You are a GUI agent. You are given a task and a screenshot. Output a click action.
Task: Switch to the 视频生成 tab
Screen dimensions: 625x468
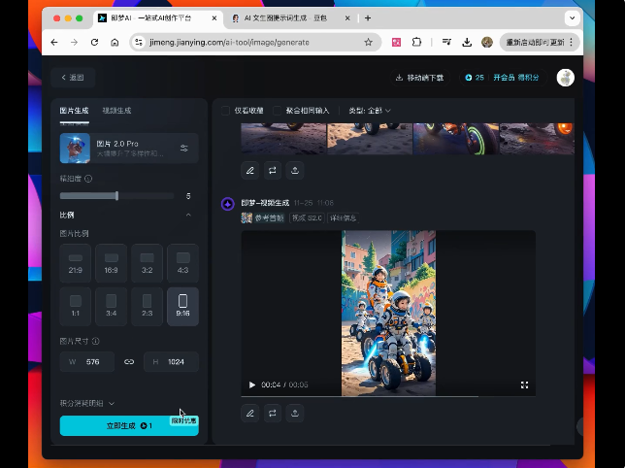(x=116, y=111)
